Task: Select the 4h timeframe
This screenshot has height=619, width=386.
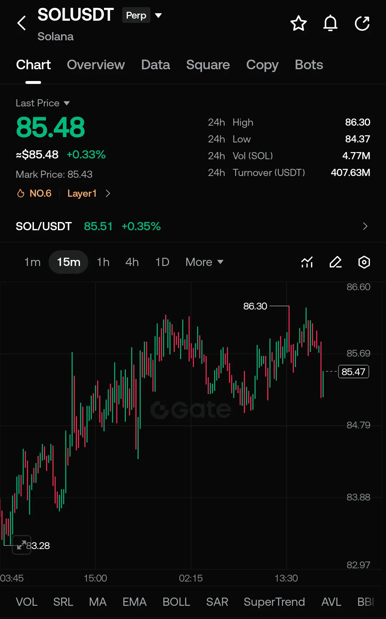Action: 132,262
